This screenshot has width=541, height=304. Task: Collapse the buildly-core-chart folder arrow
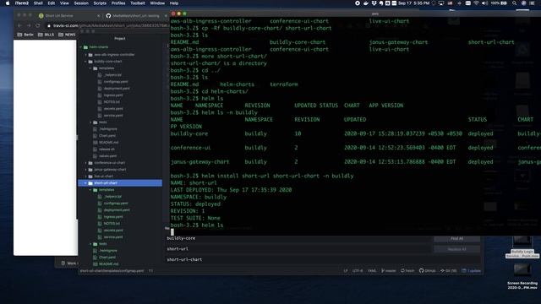pos(86,62)
